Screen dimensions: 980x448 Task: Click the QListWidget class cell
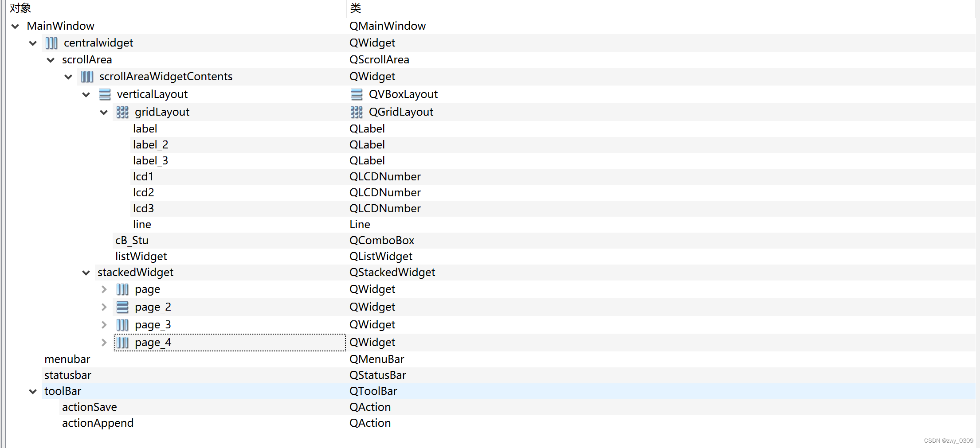pos(381,257)
